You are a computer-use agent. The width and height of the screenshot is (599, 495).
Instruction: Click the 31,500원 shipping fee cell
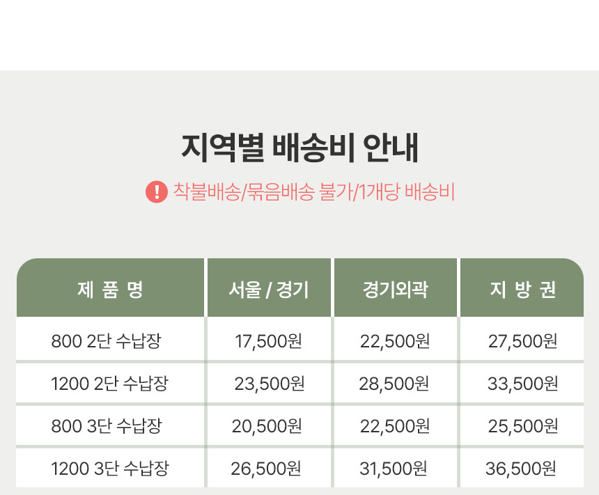pos(394,469)
